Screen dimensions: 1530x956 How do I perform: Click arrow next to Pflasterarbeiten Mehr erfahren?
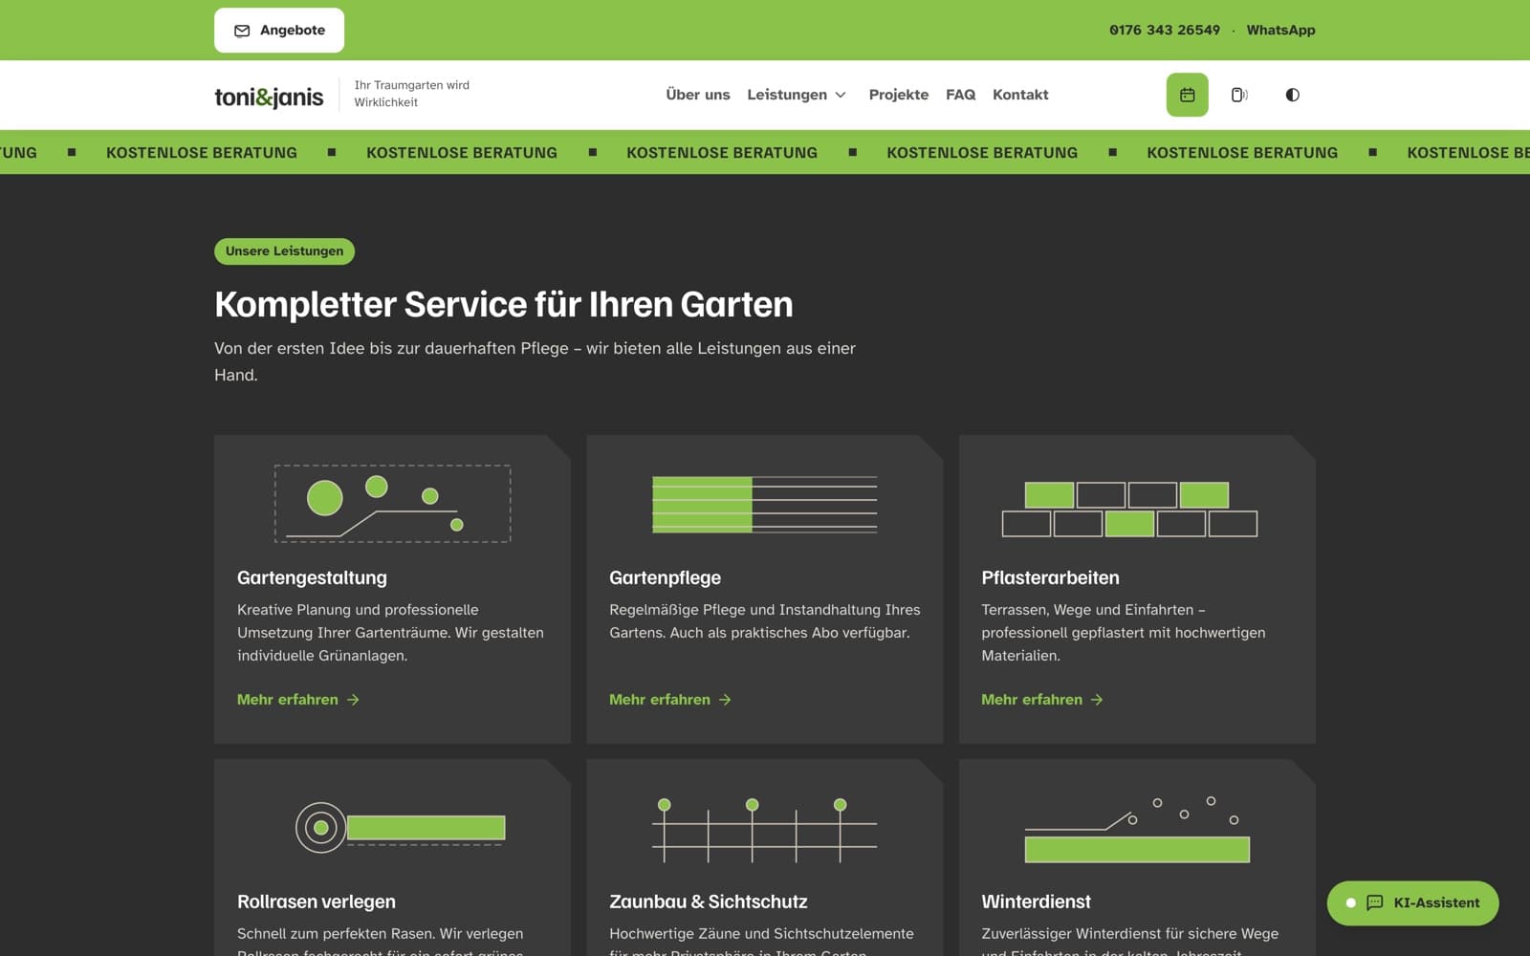(x=1097, y=700)
